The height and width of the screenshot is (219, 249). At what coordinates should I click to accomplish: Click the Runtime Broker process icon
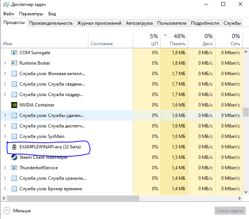14,63
